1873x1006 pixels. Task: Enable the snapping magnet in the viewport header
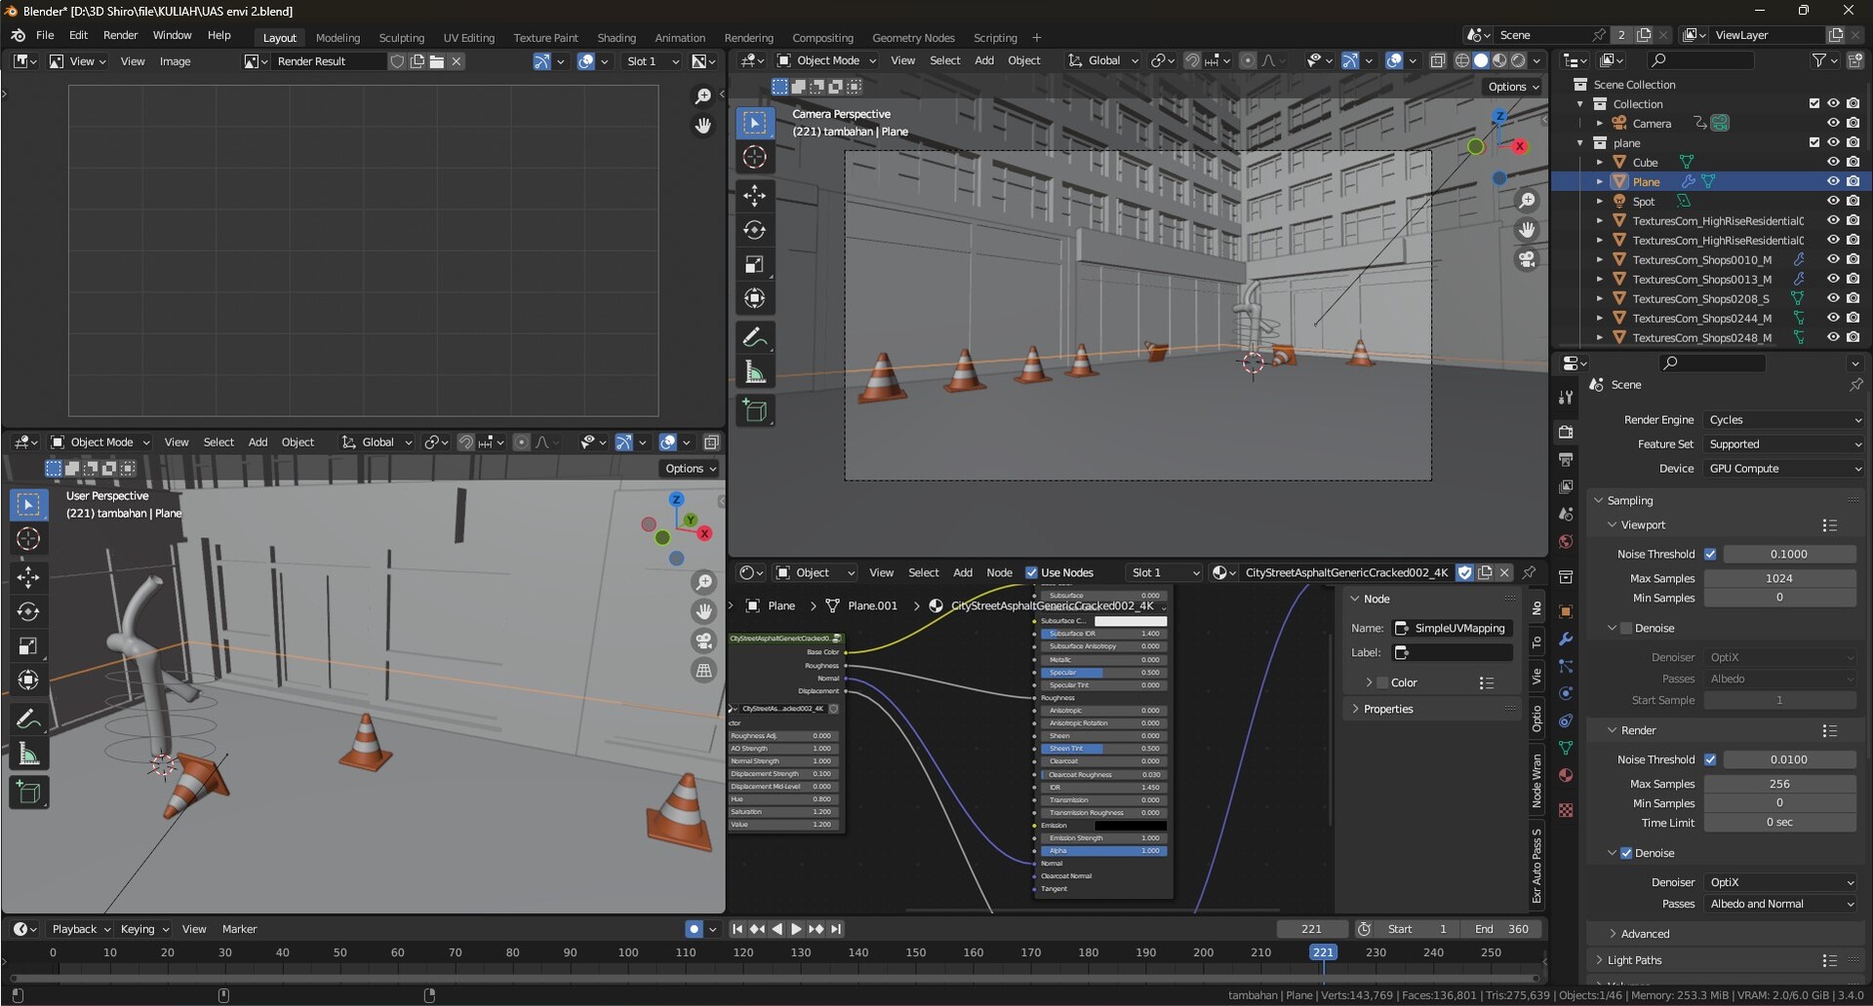pos(1192,60)
